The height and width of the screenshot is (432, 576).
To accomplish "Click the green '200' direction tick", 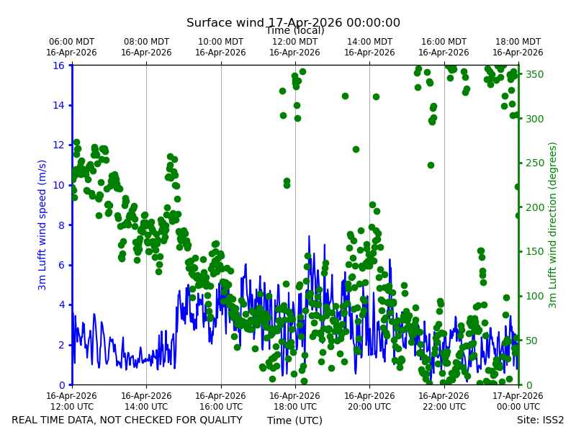I will tap(534, 207).
